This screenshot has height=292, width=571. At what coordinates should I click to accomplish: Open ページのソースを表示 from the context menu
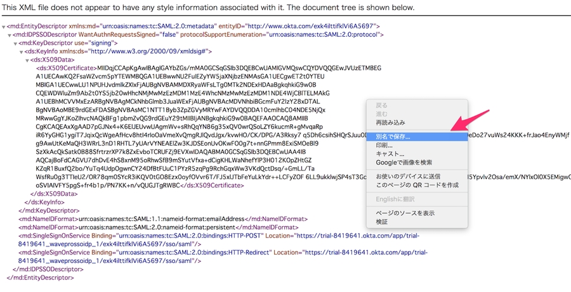tap(405, 213)
